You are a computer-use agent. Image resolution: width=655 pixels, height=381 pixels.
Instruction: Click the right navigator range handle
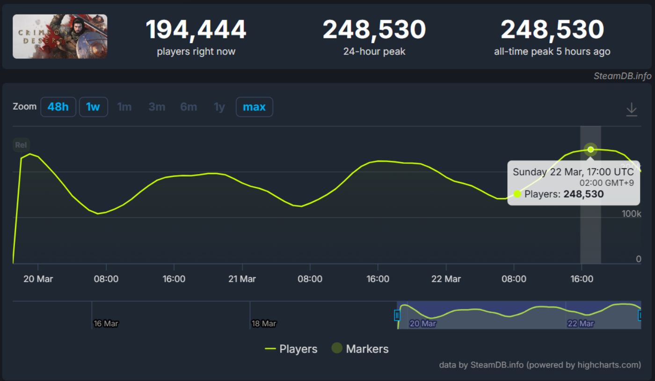tap(640, 315)
